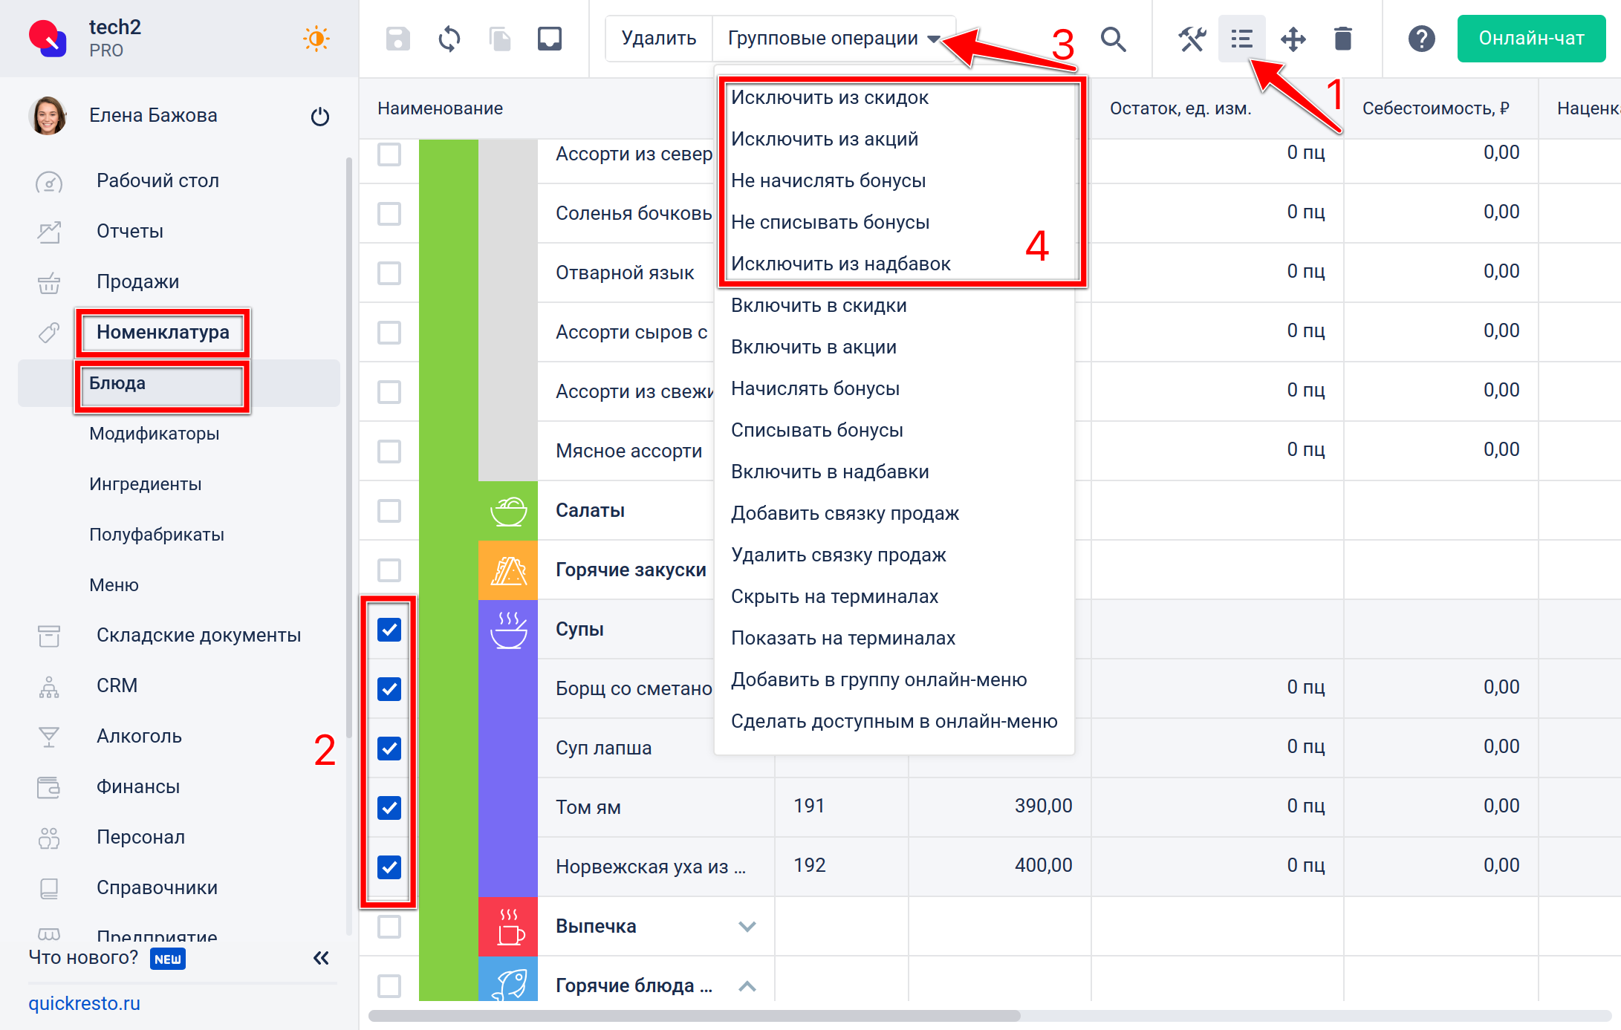
Task: Toggle the sun theme icon
Action: point(316,39)
